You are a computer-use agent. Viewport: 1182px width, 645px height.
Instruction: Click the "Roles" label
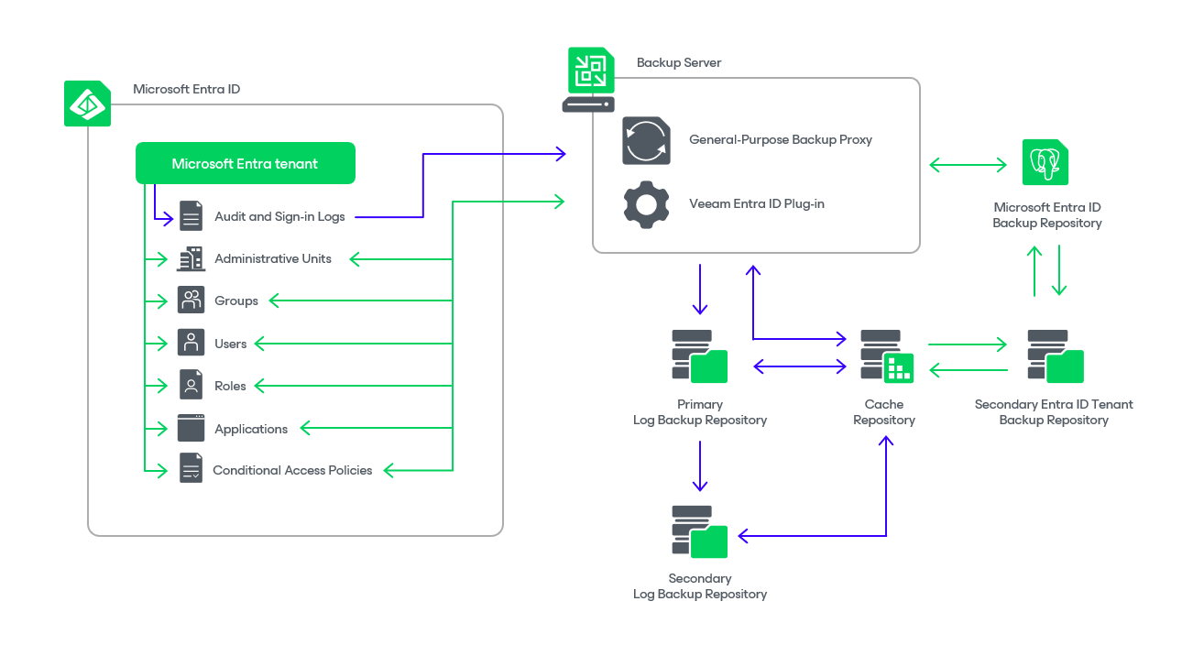pos(230,386)
